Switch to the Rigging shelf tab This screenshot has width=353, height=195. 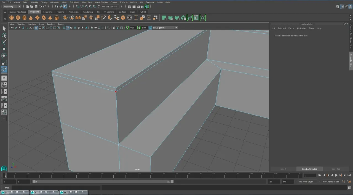[x=60, y=12]
